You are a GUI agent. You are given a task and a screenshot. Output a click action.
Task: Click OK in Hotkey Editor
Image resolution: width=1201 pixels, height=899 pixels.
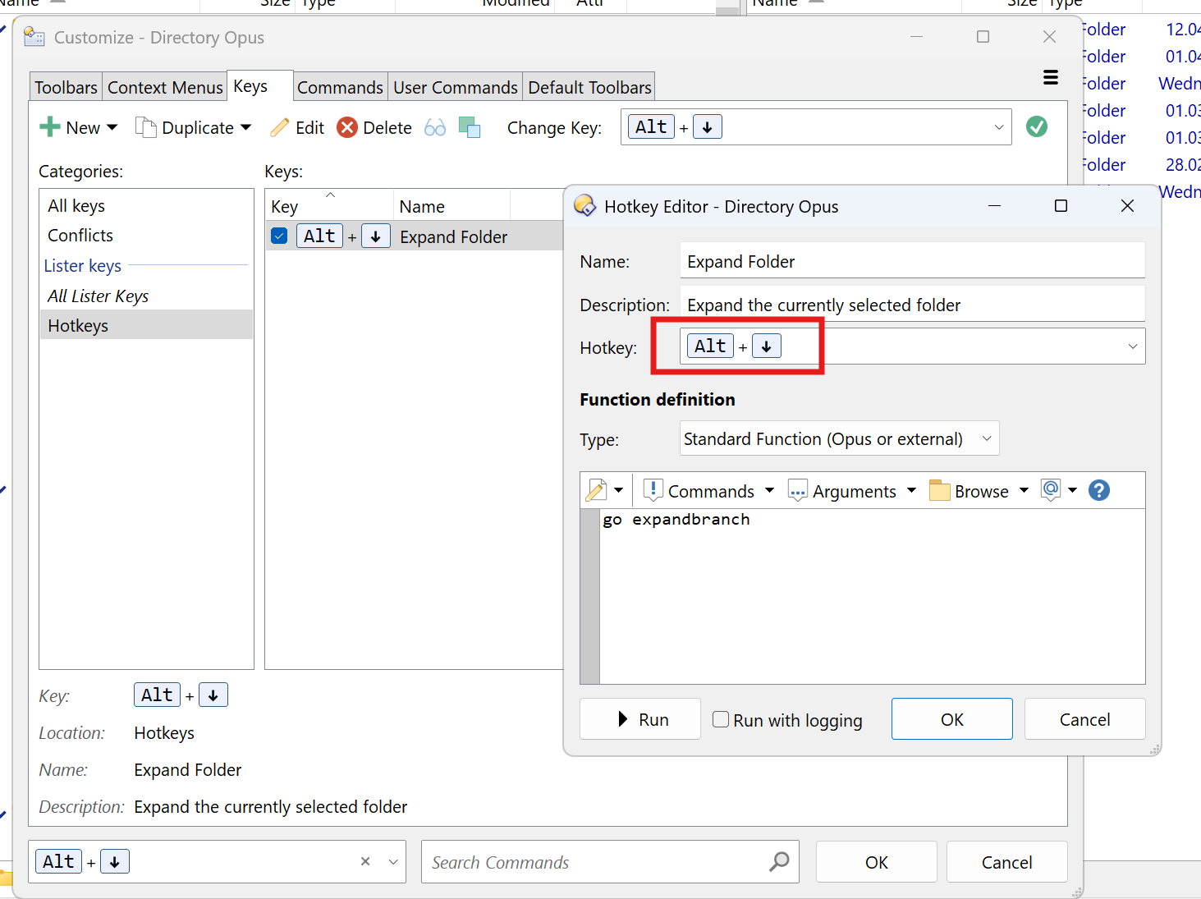pyautogui.click(x=951, y=719)
